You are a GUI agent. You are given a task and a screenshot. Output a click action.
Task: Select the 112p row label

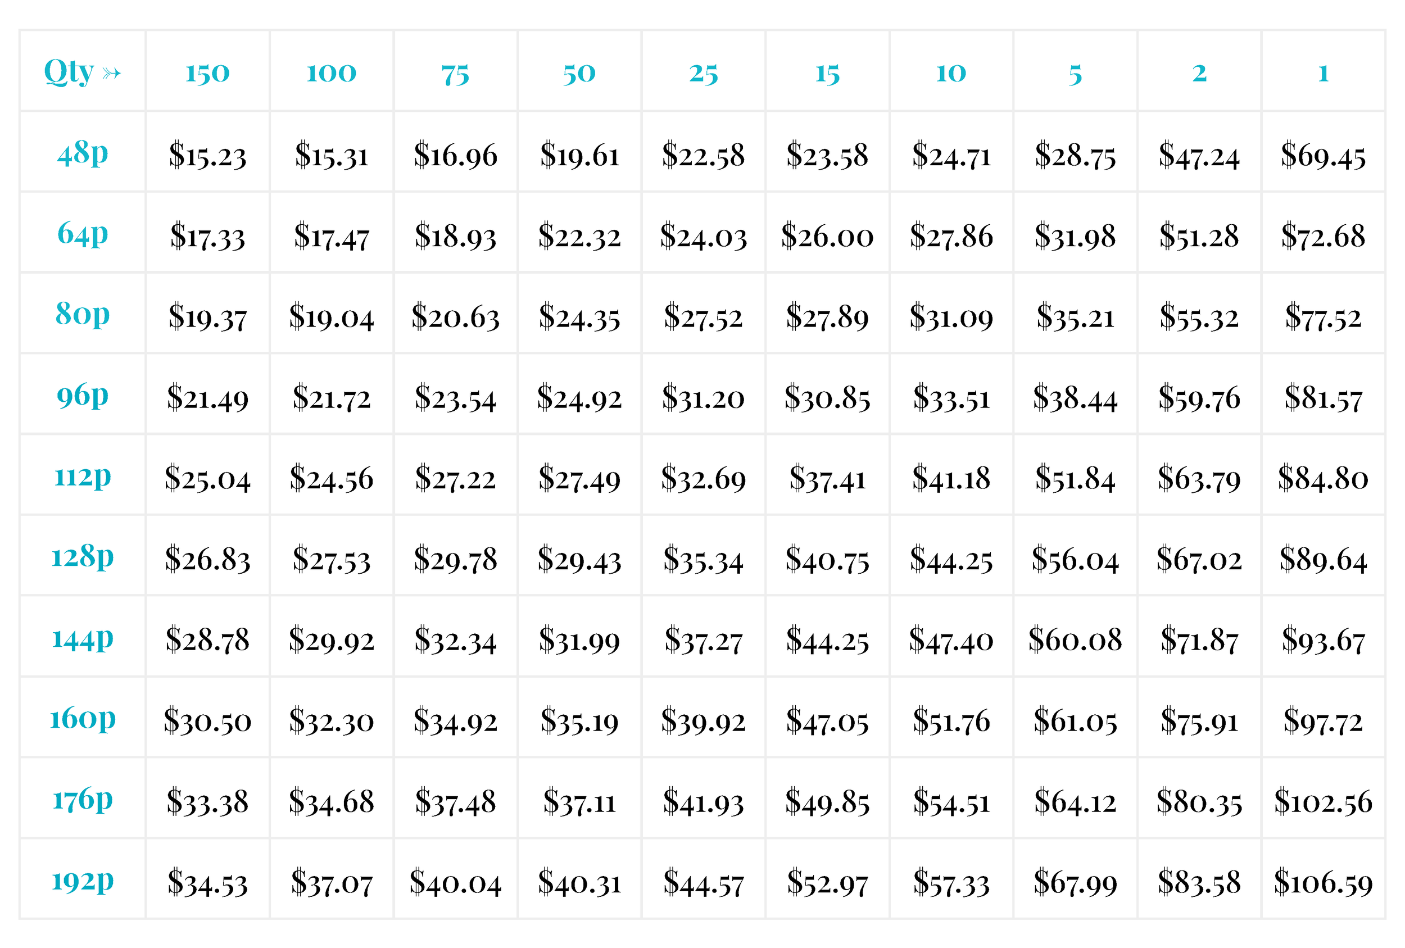(x=83, y=475)
